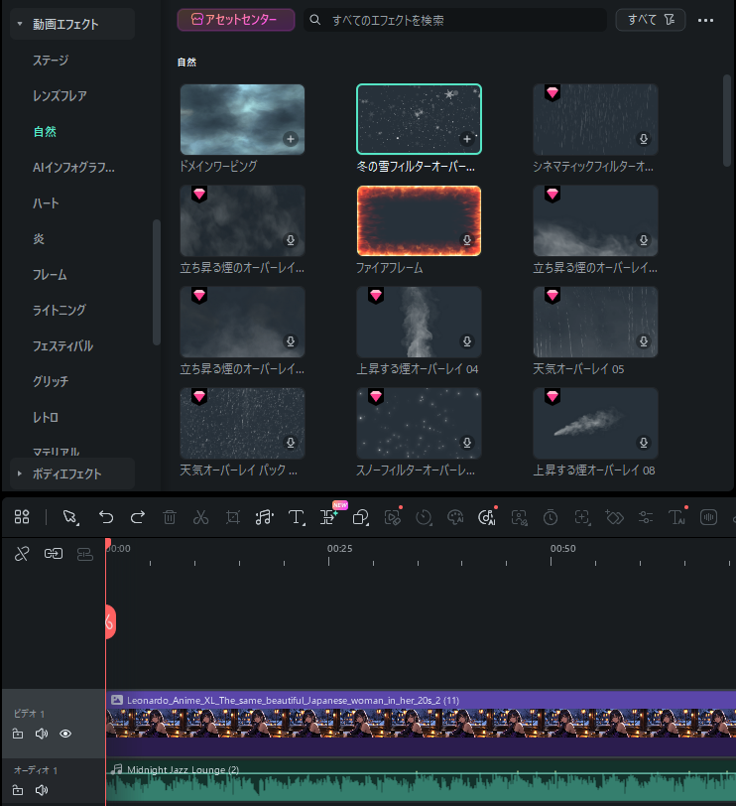The image size is (736, 806).
Task: Click the 00:25 mark on the timeline ruler
Action: click(339, 549)
